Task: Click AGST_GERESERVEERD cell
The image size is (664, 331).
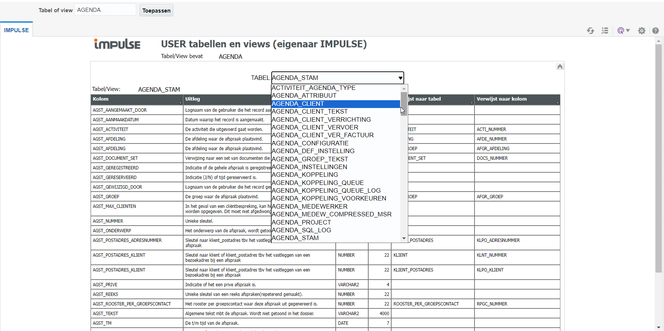Action: point(137,178)
